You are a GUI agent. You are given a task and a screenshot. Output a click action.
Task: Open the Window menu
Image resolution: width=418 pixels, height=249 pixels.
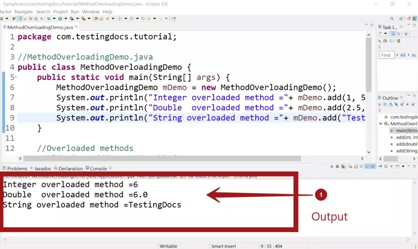point(91,12)
